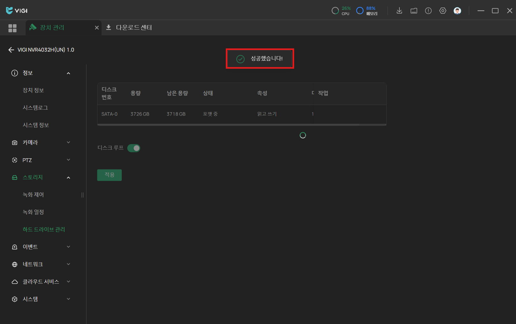
Task: Expand the 네트워크 section
Action: coord(41,264)
